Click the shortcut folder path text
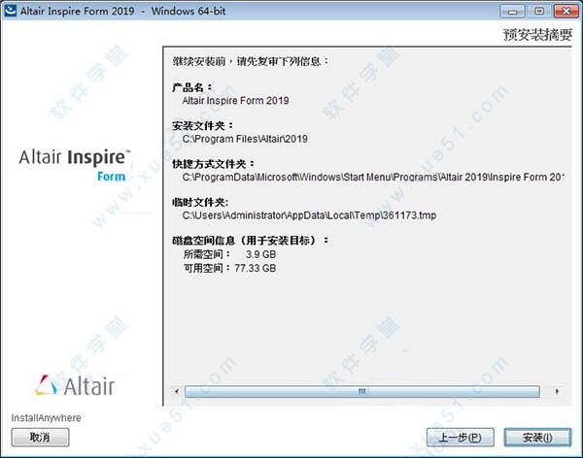583x458 pixels. (x=373, y=178)
